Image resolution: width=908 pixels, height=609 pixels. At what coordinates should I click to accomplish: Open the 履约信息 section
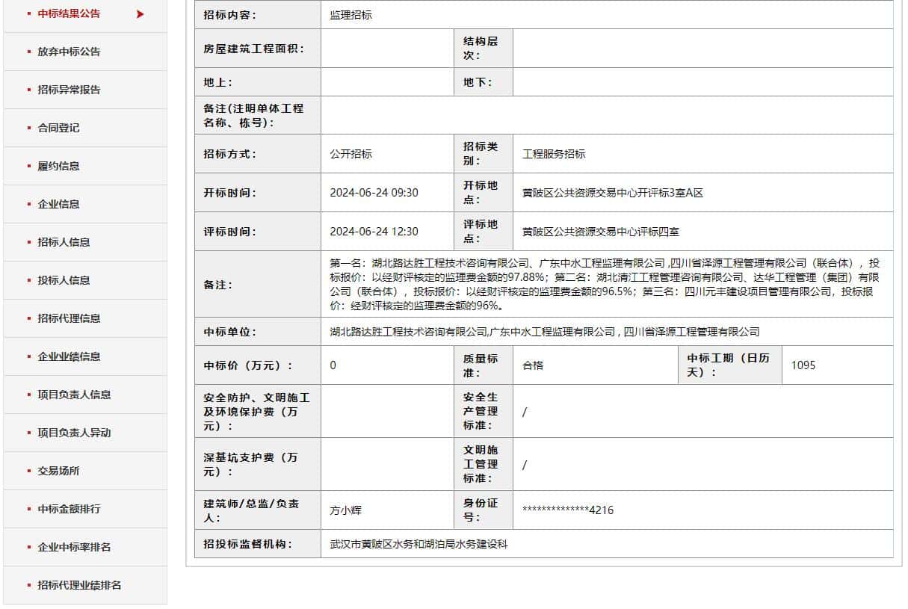point(58,166)
